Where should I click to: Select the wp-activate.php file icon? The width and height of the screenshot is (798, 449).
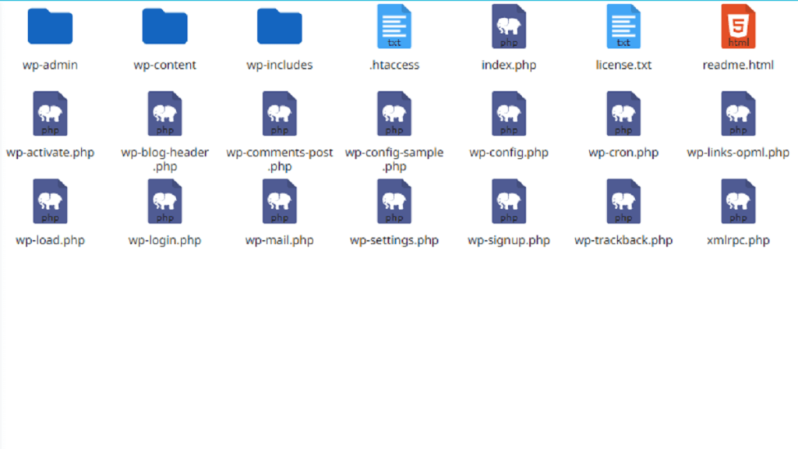point(50,114)
